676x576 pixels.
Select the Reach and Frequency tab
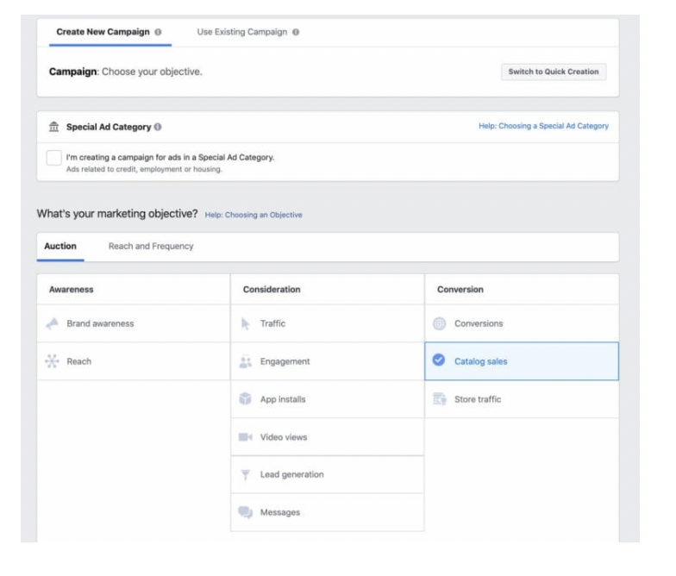click(151, 247)
